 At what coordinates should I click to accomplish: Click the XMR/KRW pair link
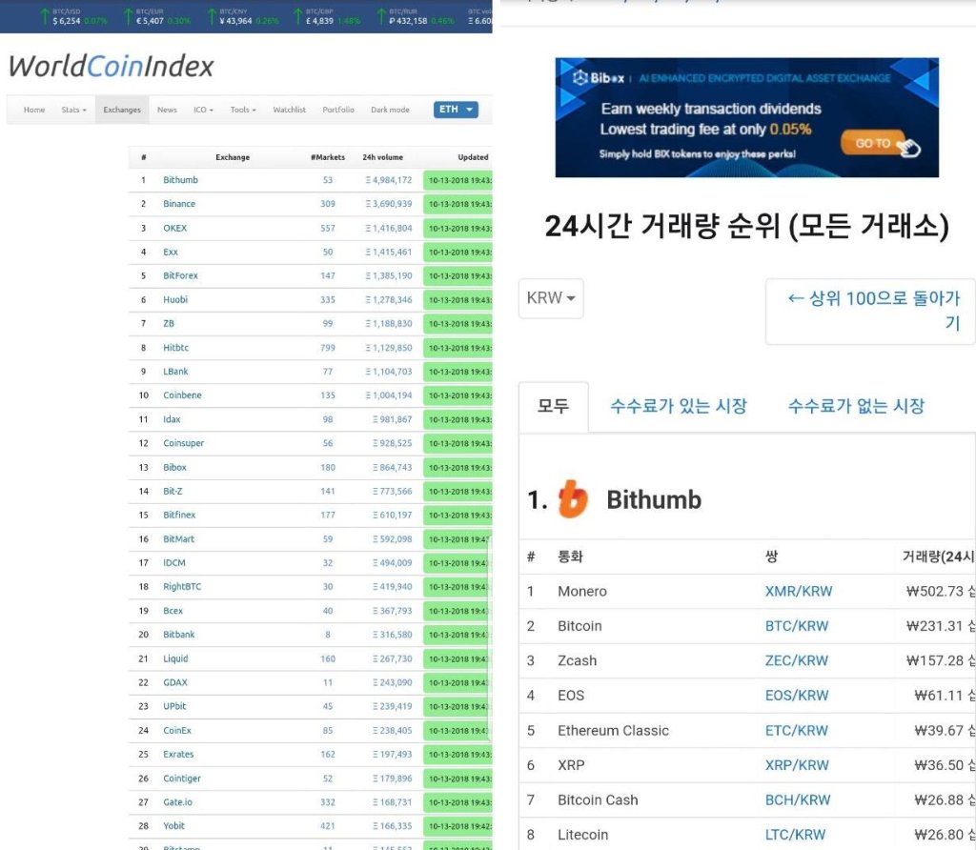pos(799,591)
